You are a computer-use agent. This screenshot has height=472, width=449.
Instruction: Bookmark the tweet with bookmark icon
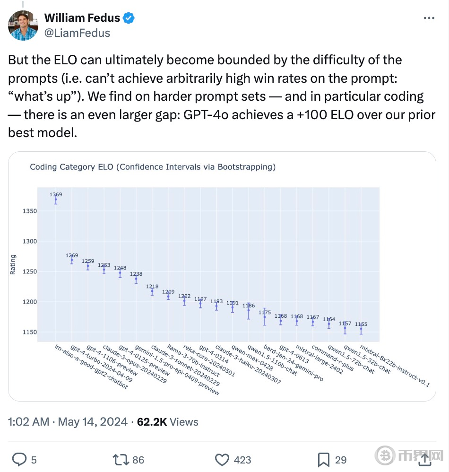pyautogui.click(x=324, y=460)
